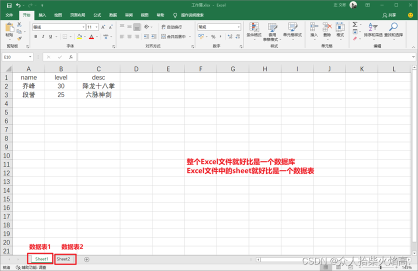Viewport: 418px width, 271px height.
Task: Align text right
Action: pos(137,36)
